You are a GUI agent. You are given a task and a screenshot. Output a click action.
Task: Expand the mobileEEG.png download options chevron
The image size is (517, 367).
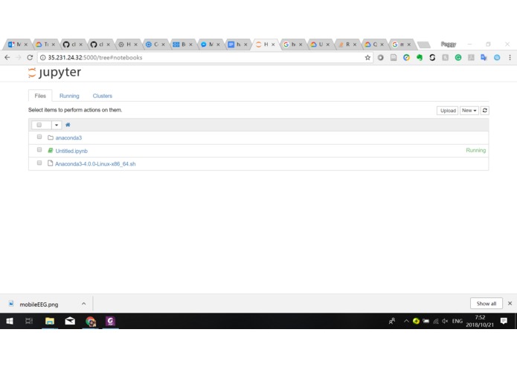(84, 304)
